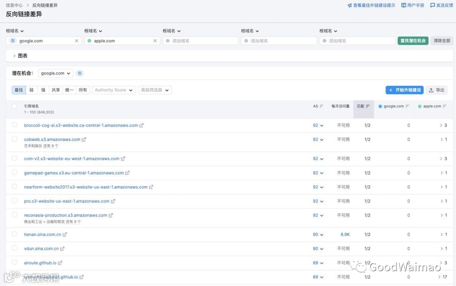The width and height of the screenshot is (456, 286).
Task: Open external link icon for broccoli-cog-ai domain
Action: tap(141, 125)
